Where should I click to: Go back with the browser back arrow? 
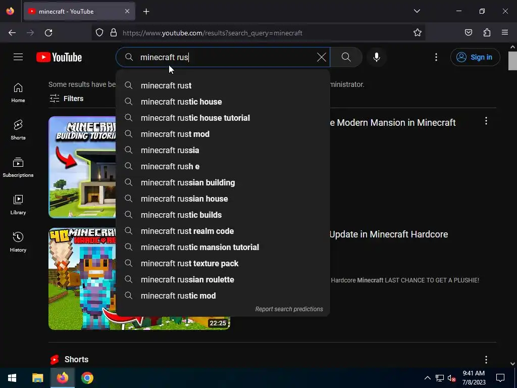pos(12,33)
